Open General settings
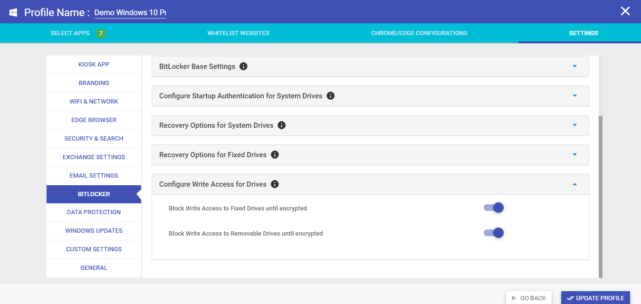 pyautogui.click(x=94, y=268)
